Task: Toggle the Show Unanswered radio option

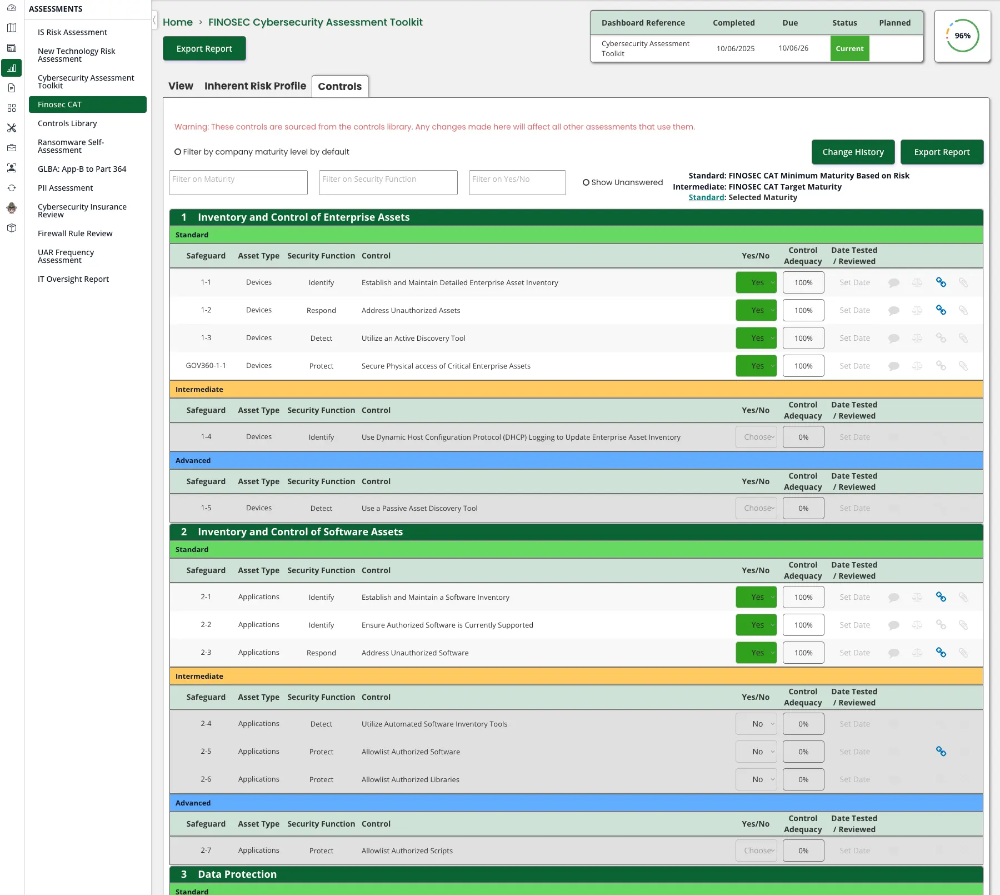Action: click(586, 182)
